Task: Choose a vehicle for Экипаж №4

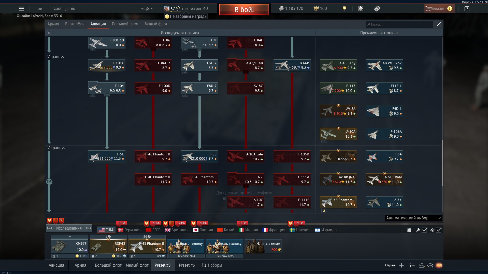Action: click(x=186, y=246)
